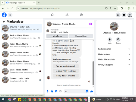Image resolution: width=136 pixels, height=102 pixels.
Task: Send a thumbs up like
Action: tap(92, 91)
